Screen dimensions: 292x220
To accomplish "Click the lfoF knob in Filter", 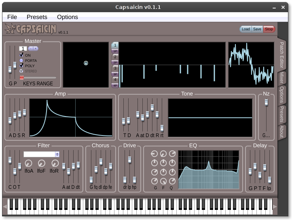I will click(41, 163).
